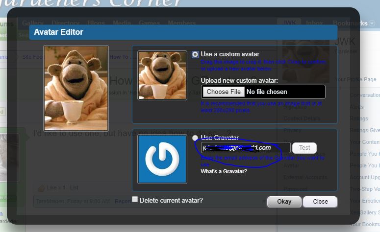Click the small custom avatar crop thumbnail
Viewport: 380px width, 232px height.
click(162, 75)
